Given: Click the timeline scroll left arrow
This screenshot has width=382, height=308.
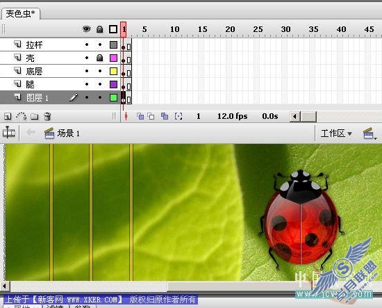Looking at the screenshot, I should 295,117.
